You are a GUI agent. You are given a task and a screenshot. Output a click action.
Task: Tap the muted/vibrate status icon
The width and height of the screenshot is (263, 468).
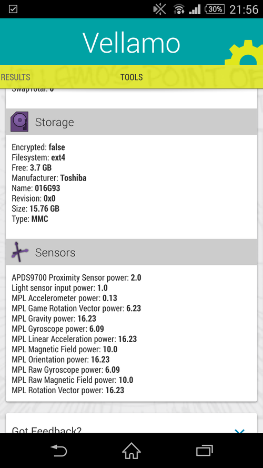point(160,9)
